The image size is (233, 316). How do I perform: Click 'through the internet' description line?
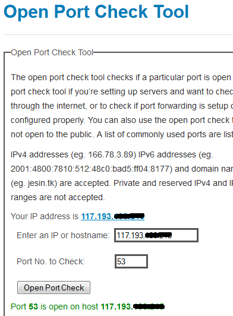122,106
